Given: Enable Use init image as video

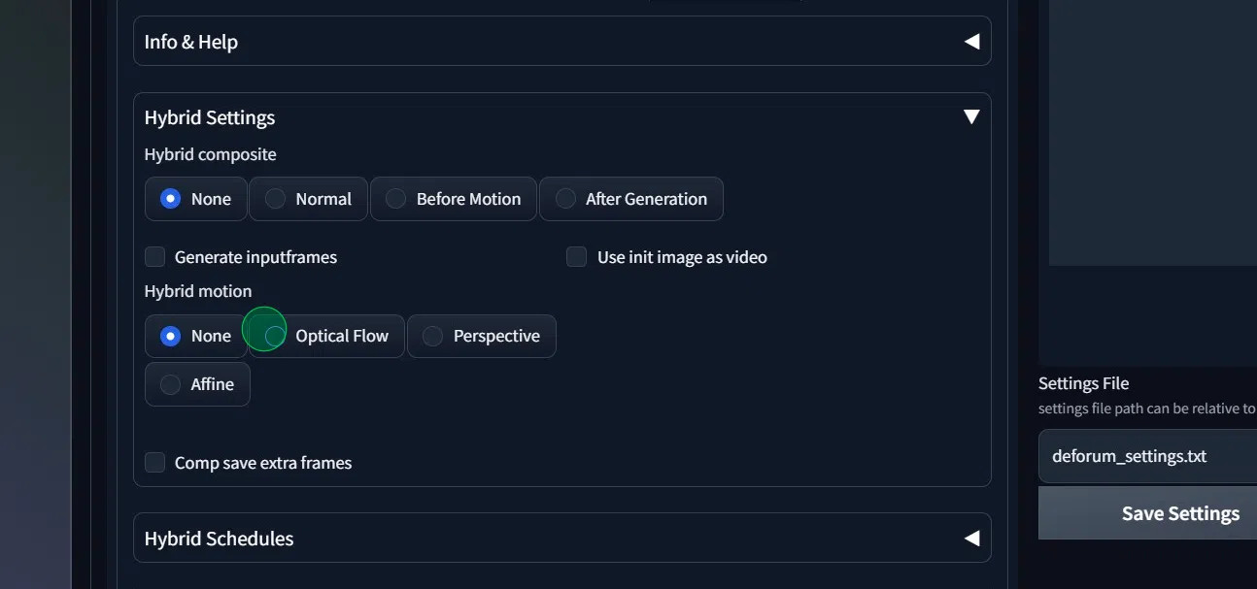Looking at the screenshot, I should tap(576, 256).
